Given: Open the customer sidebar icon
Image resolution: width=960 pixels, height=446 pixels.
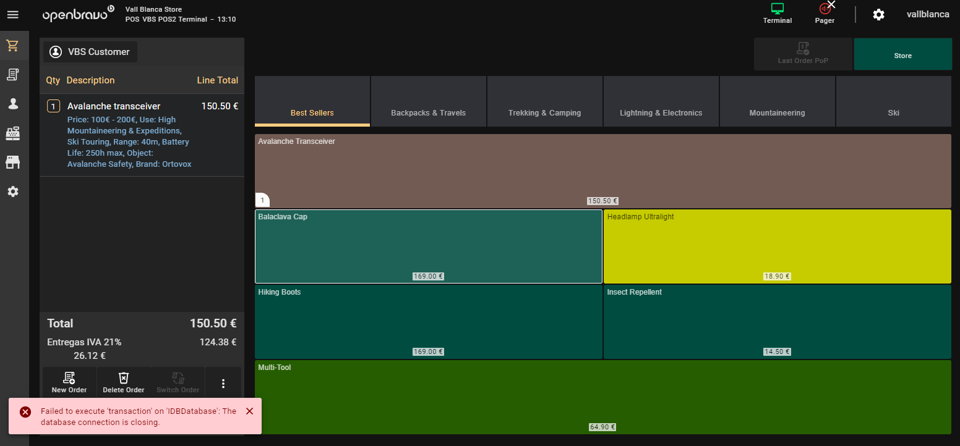Looking at the screenshot, I should coord(12,104).
